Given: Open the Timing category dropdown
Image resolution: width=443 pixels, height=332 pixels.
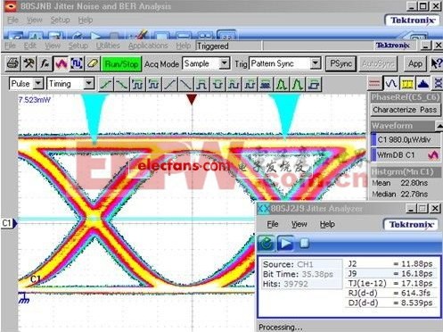Looking at the screenshot, I should [88, 84].
